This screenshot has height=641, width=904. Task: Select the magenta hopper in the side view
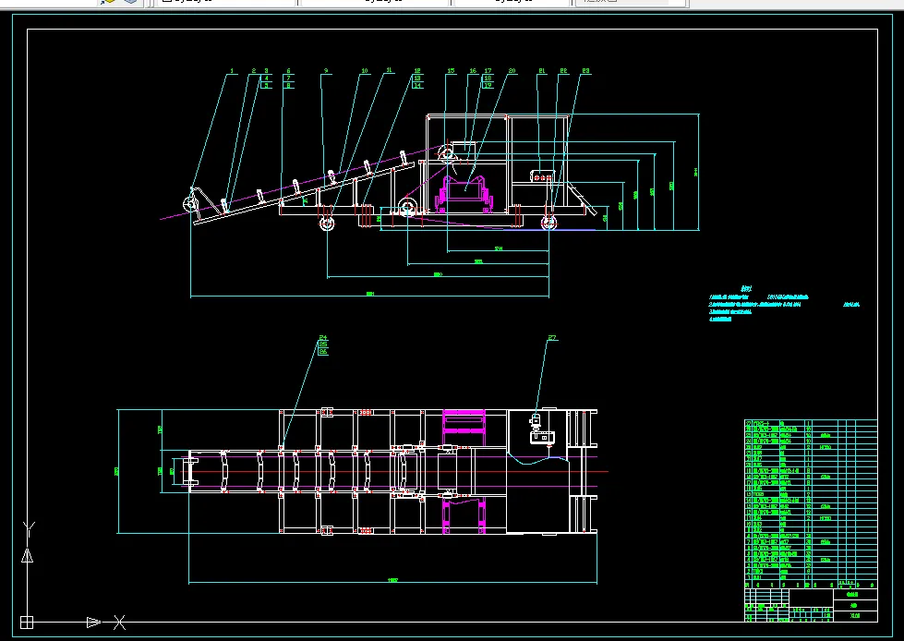point(465,195)
